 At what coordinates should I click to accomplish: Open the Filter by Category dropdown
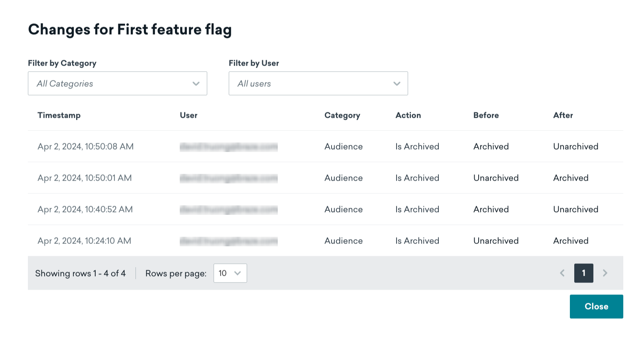pyautogui.click(x=118, y=84)
